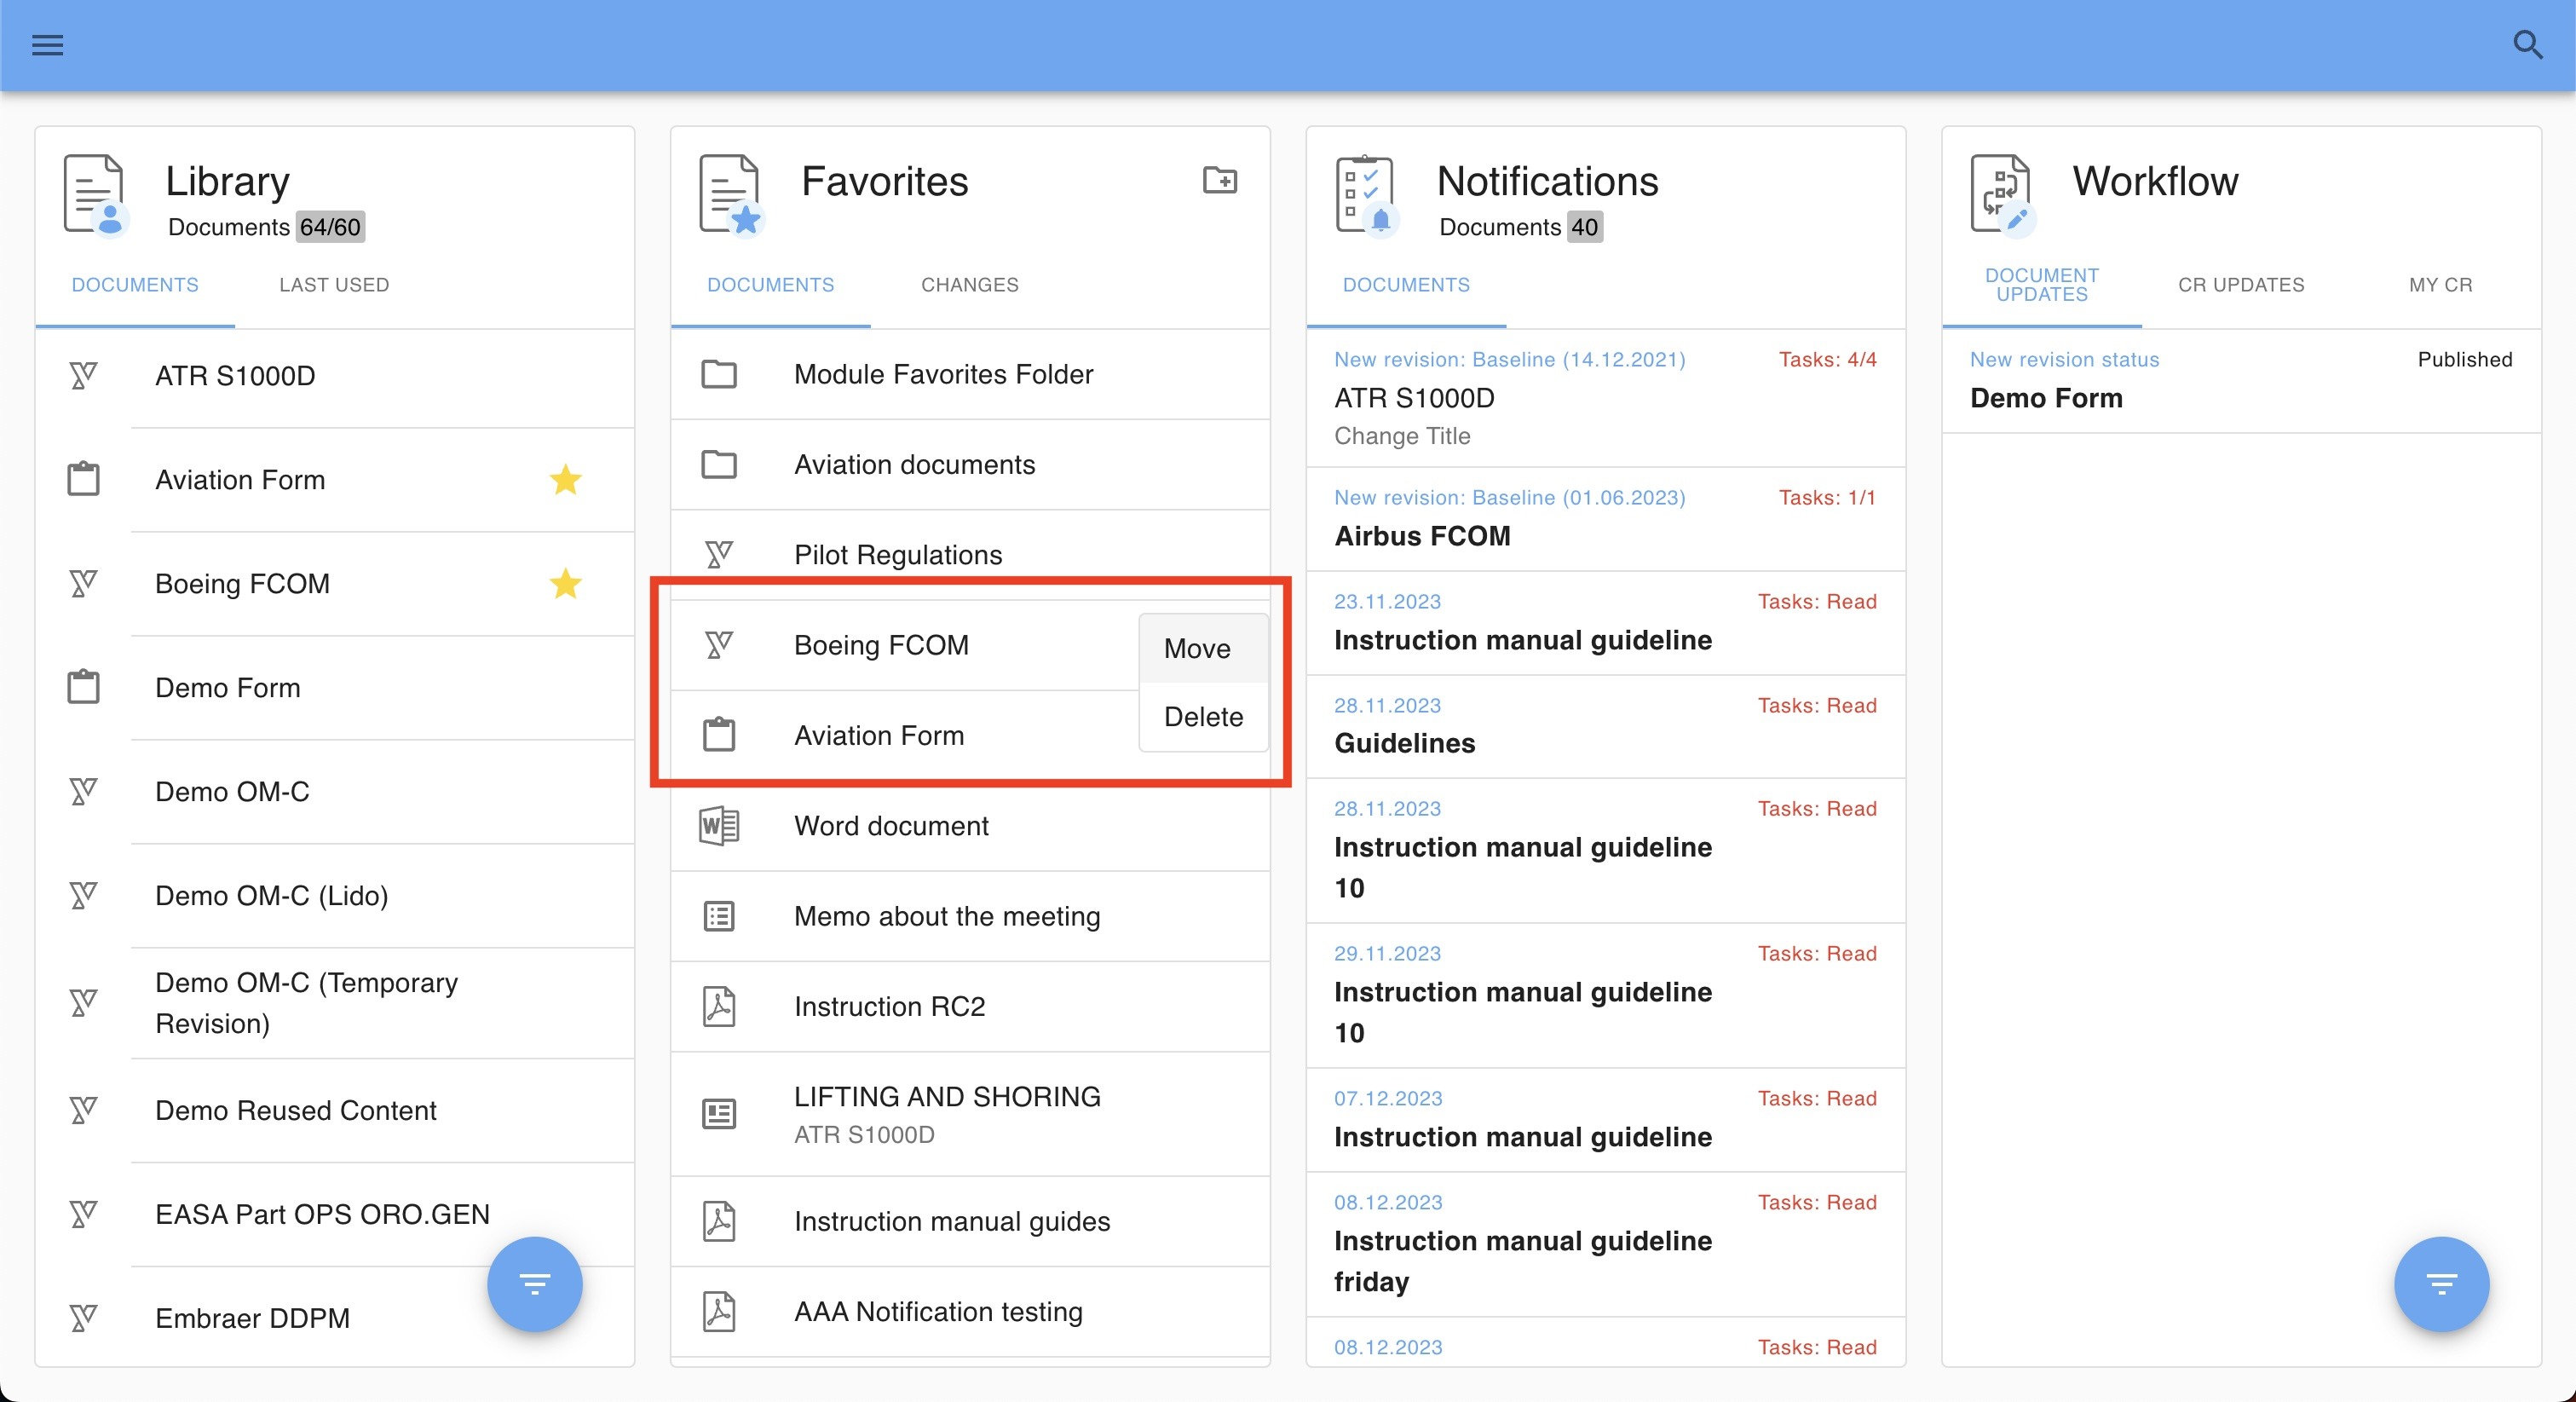Expand the Aviation documents folder
2576x1402 pixels.
click(x=914, y=464)
